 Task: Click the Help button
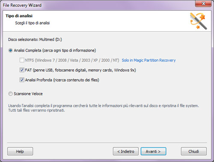click(x=20, y=151)
